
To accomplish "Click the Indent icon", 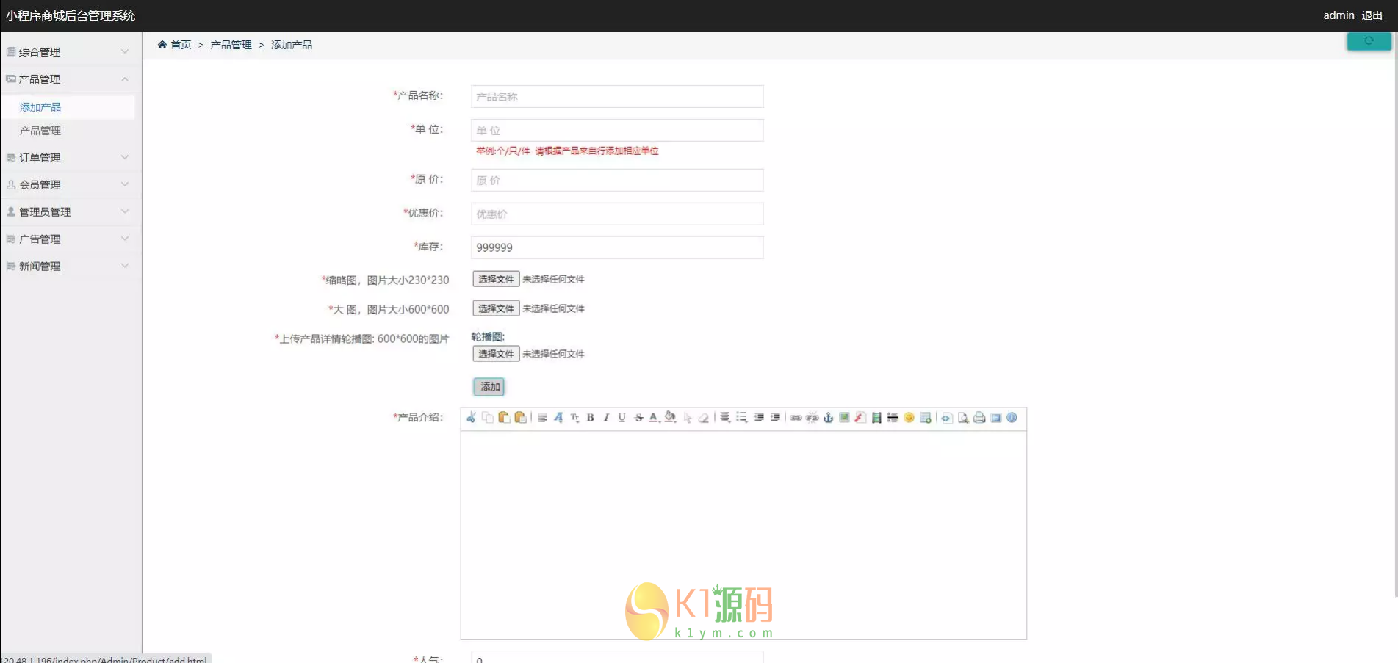I will point(775,418).
